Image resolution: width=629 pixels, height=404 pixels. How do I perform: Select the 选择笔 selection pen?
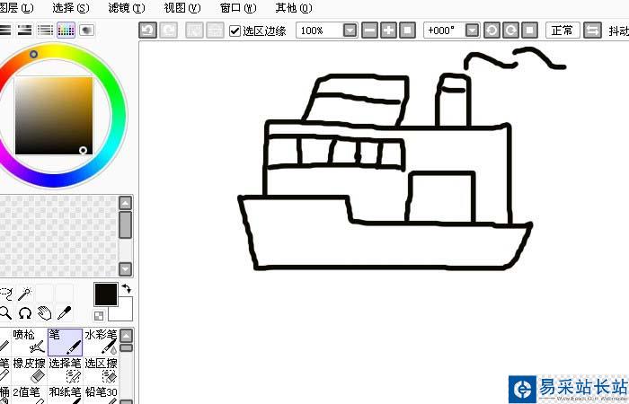pyautogui.click(x=65, y=370)
